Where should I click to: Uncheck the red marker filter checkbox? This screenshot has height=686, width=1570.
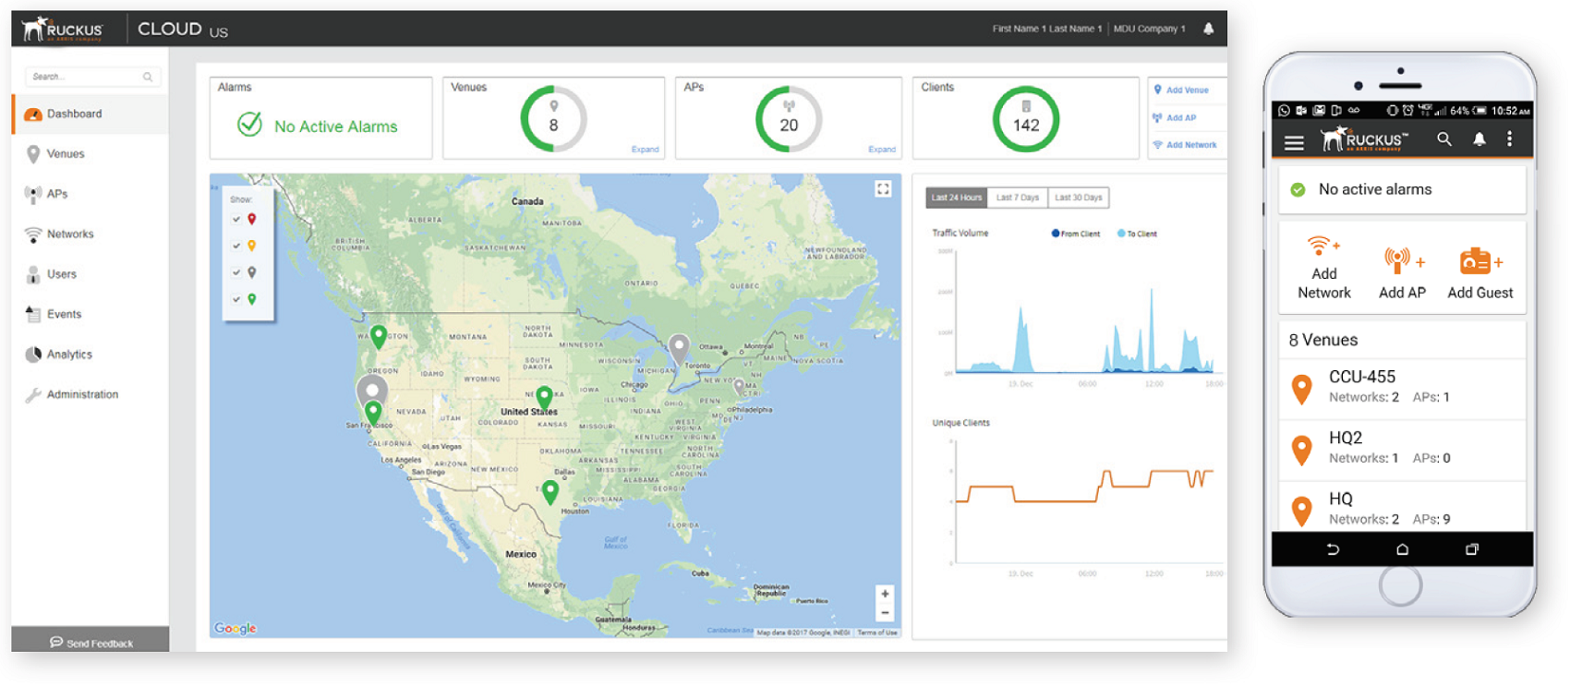point(236,220)
